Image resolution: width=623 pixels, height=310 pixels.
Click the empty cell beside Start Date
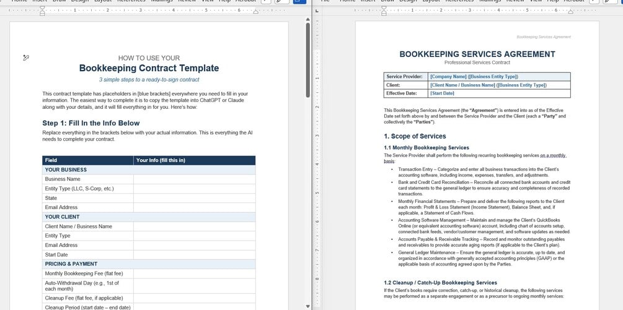[194, 255]
